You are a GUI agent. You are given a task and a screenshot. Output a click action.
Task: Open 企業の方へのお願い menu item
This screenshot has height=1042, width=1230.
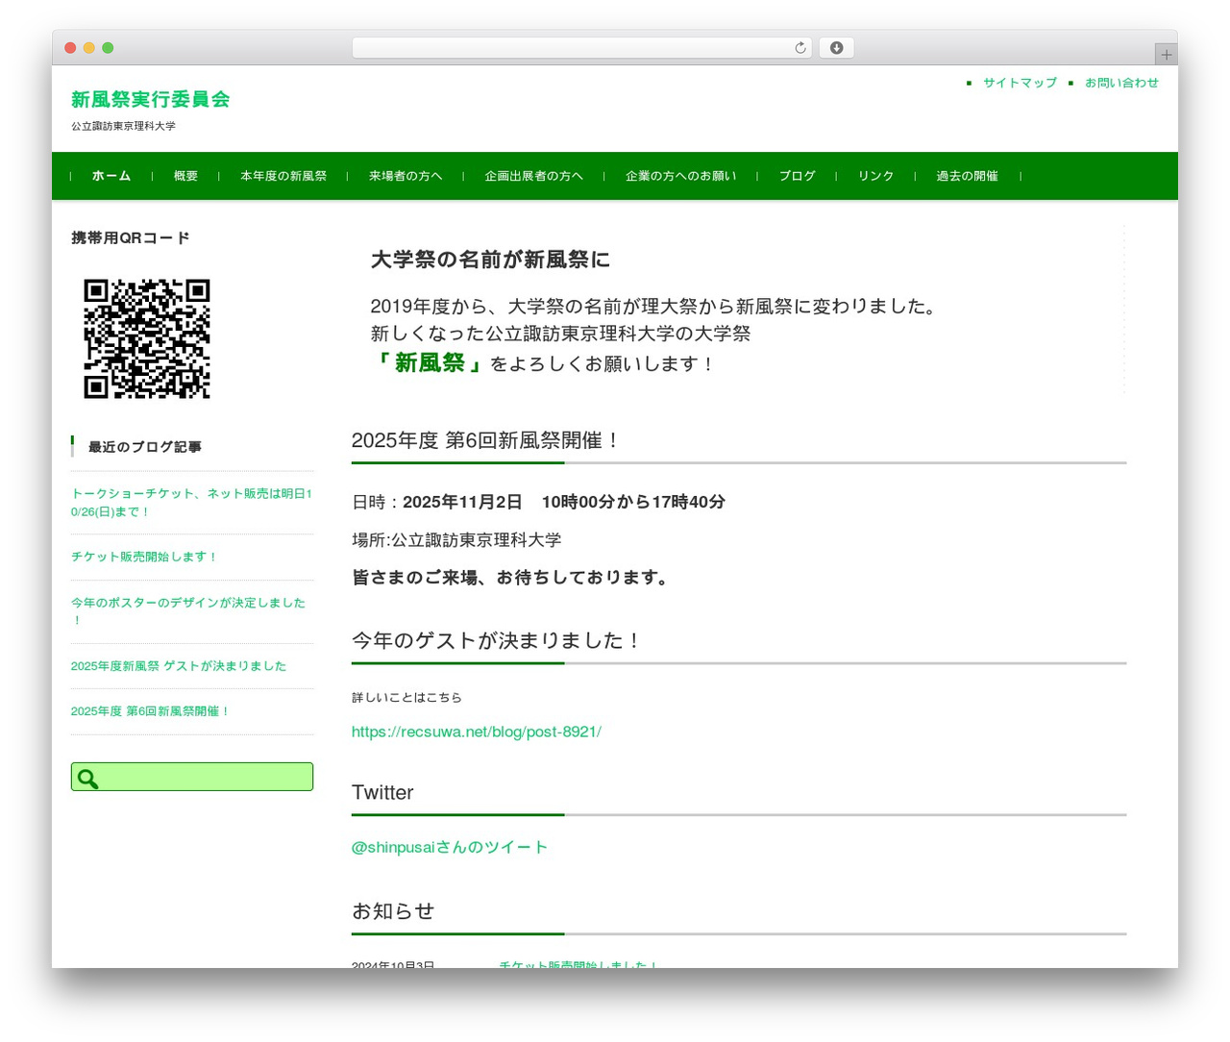(x=680, y=176)
